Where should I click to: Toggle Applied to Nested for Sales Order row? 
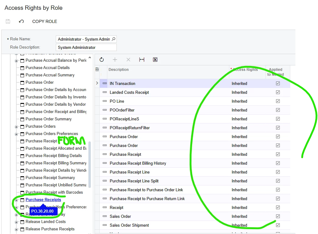tap(278, 216)
